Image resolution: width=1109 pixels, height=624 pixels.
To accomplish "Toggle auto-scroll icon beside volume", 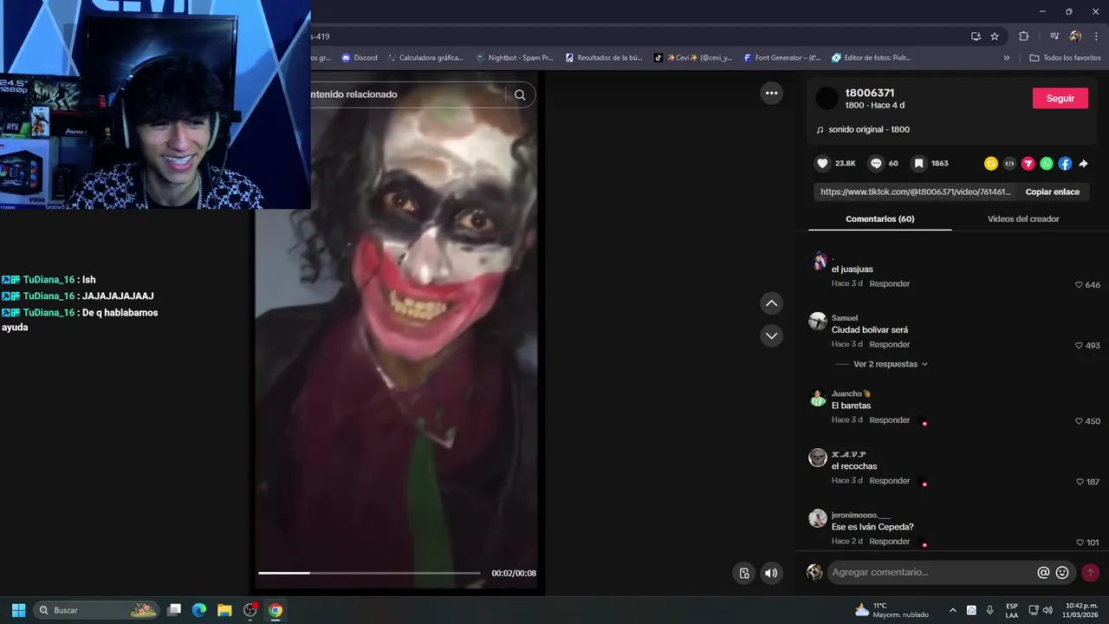I will (x=743, y=573).
